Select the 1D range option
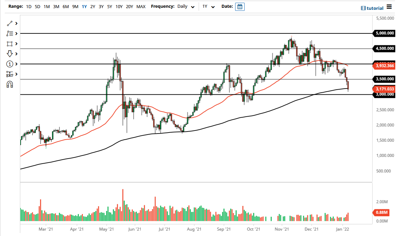398x236 pixels. pyautogui.click(x=29, y=6)
